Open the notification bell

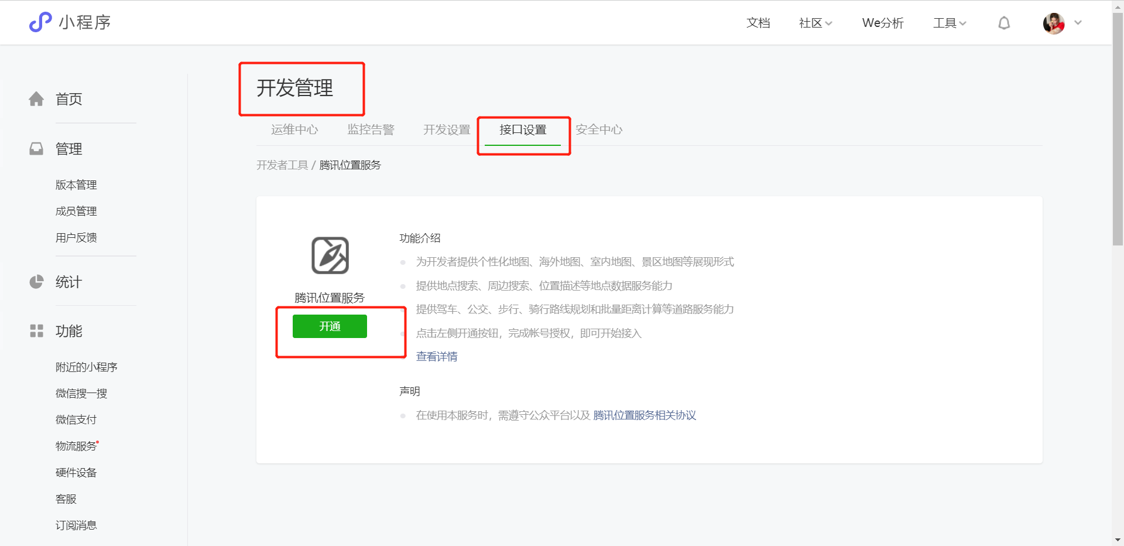[1004, 23]
